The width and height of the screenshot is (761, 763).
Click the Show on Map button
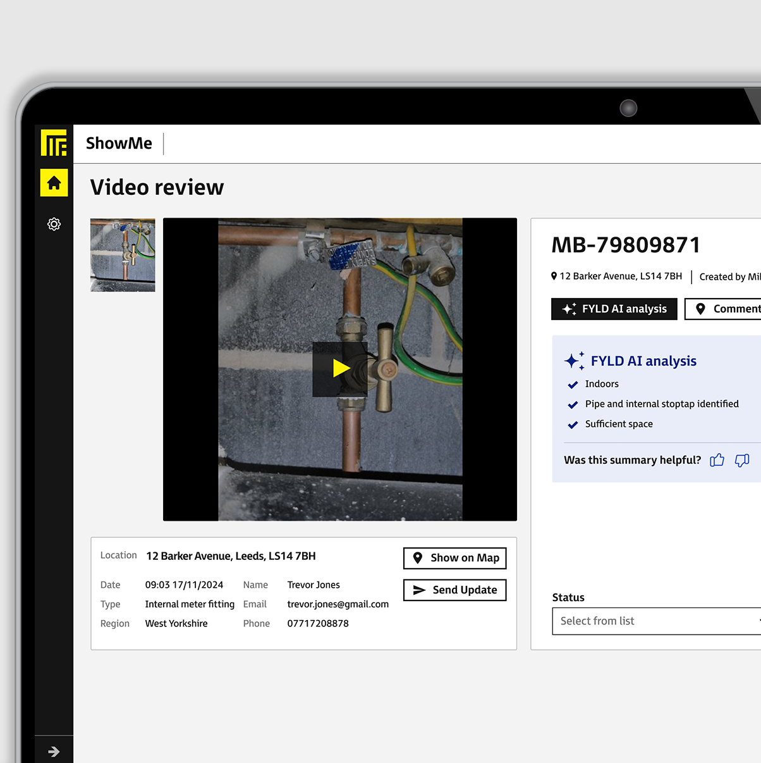pos(455,558)
